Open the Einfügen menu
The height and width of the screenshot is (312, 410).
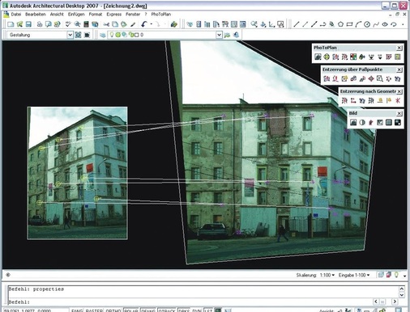tap(76, 15)
